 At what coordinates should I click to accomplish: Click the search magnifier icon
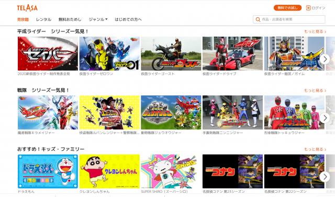pos(258,19)
